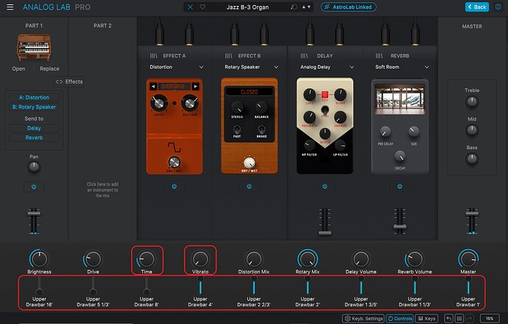Click the undo arrow icon

coord(448,319)
